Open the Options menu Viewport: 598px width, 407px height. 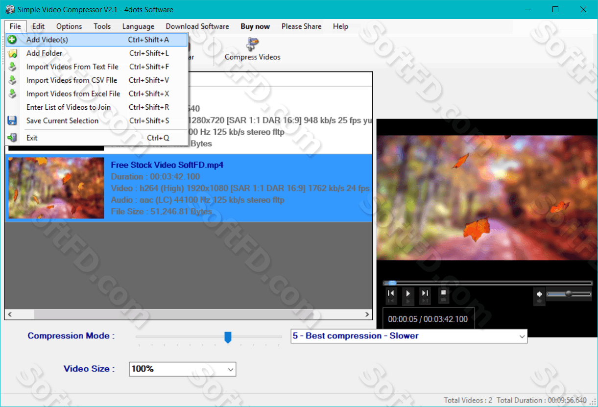[x=69, y=26]
